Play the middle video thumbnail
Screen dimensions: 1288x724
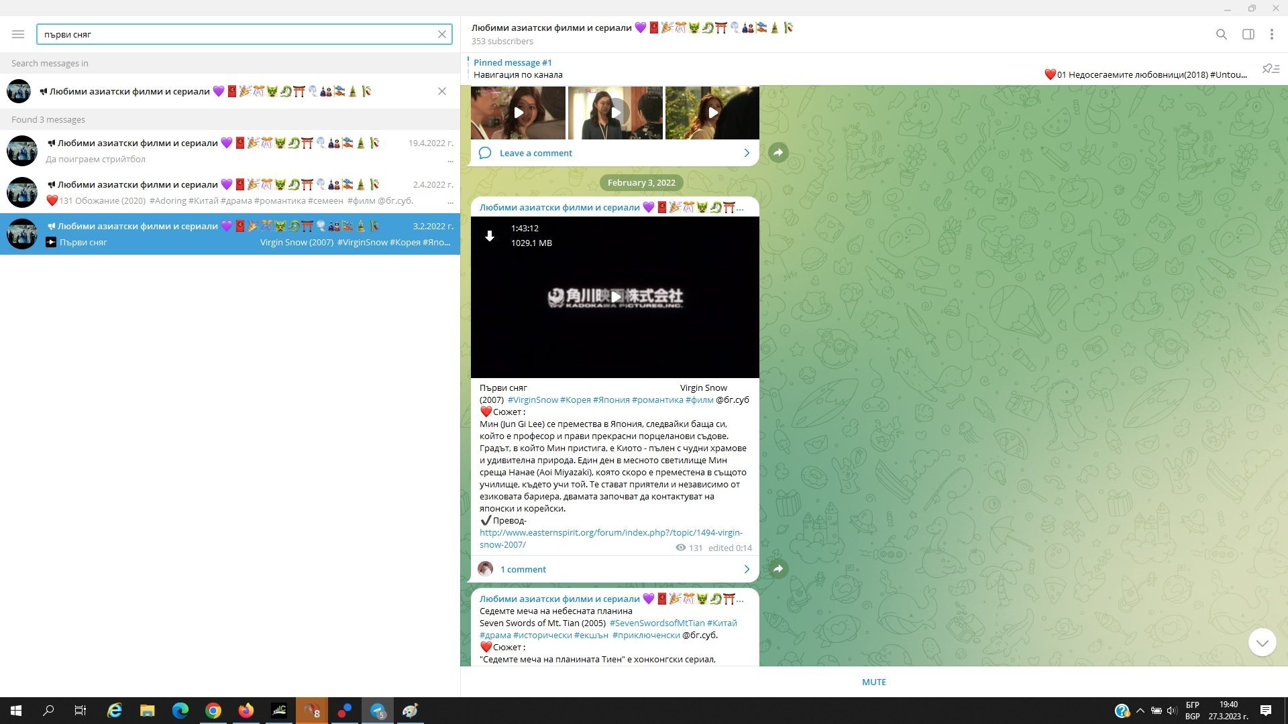[x=614, y=113]
